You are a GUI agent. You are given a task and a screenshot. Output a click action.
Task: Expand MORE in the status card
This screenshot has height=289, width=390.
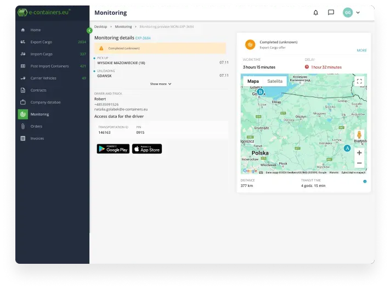point(361,50)
